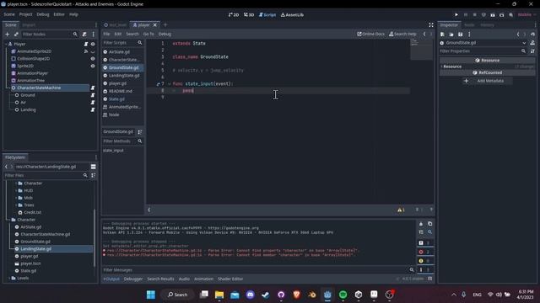Click Add Metadata button
Screen dimensions: 540x303
(488, 81)
